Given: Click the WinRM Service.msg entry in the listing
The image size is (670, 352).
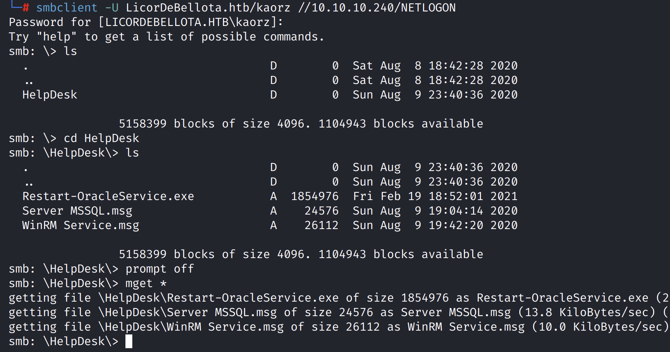Looking at the screenshot, I should [81, 225].
